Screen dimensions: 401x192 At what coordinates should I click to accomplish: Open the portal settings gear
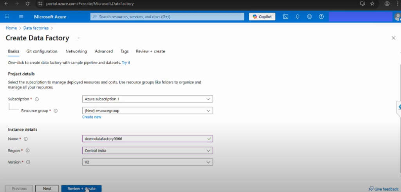point(309,16)
